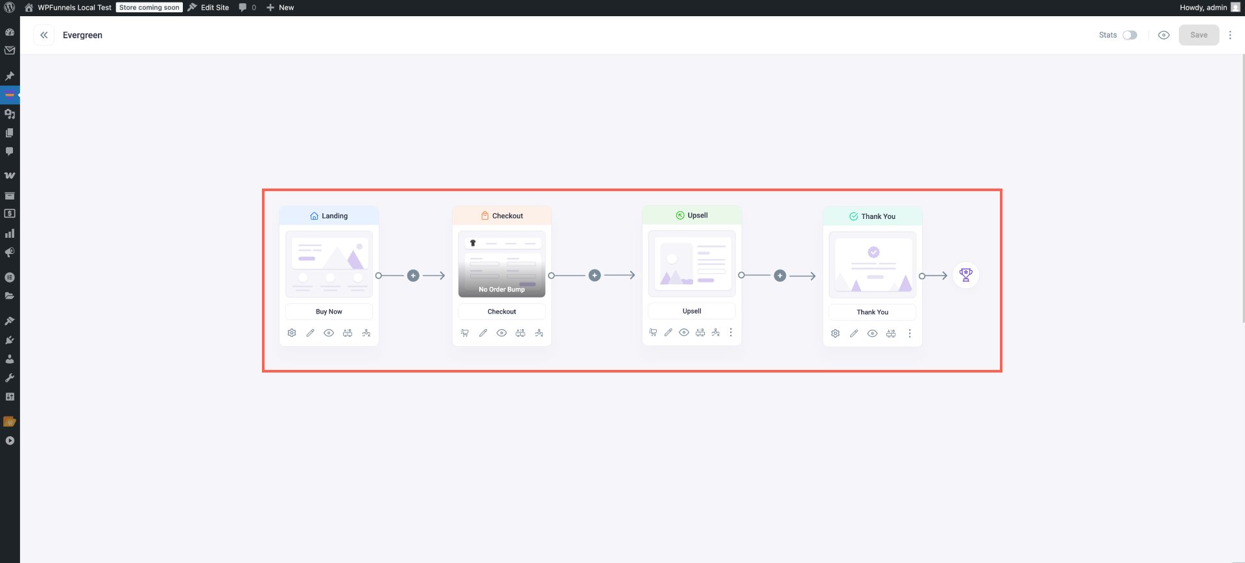Preview the Landing step using eye icon

tap(329, 333)
